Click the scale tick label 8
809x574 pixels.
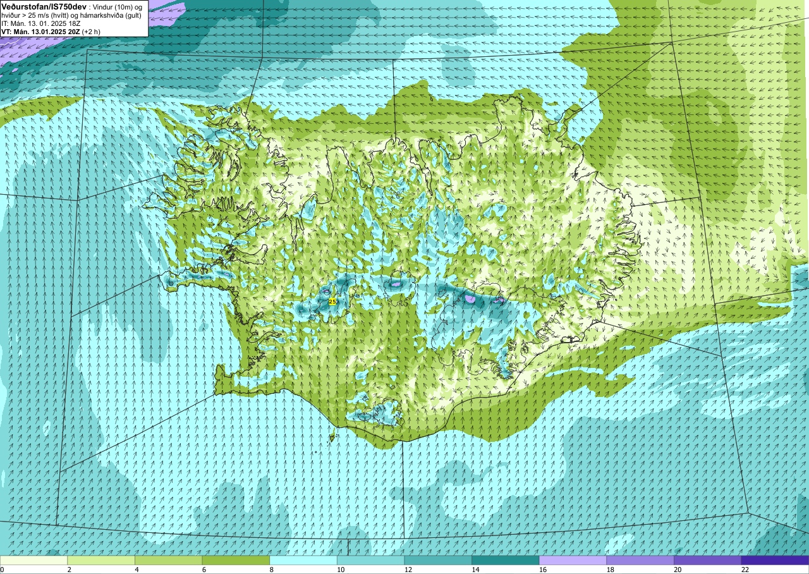(271, 570)
